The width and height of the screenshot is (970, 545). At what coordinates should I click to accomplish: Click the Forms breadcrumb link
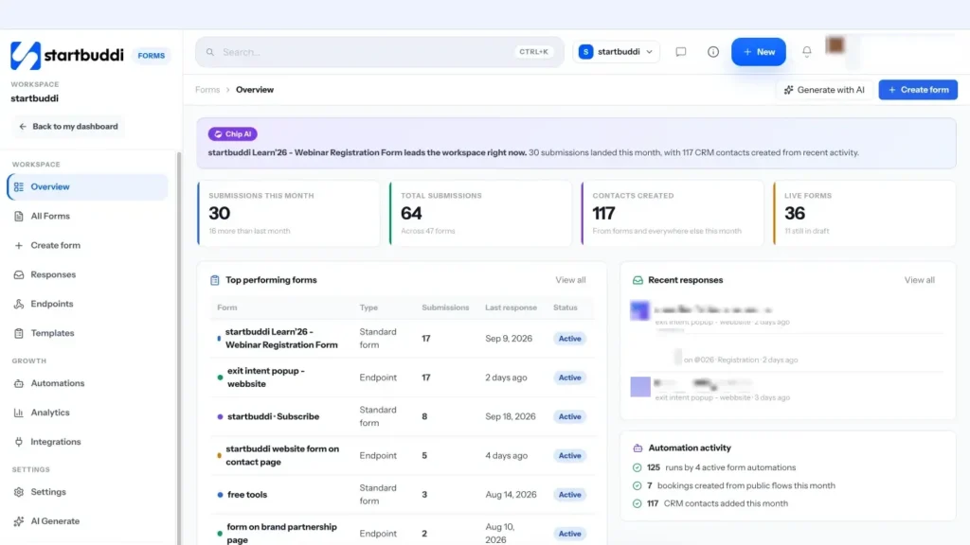click(207, 90)
